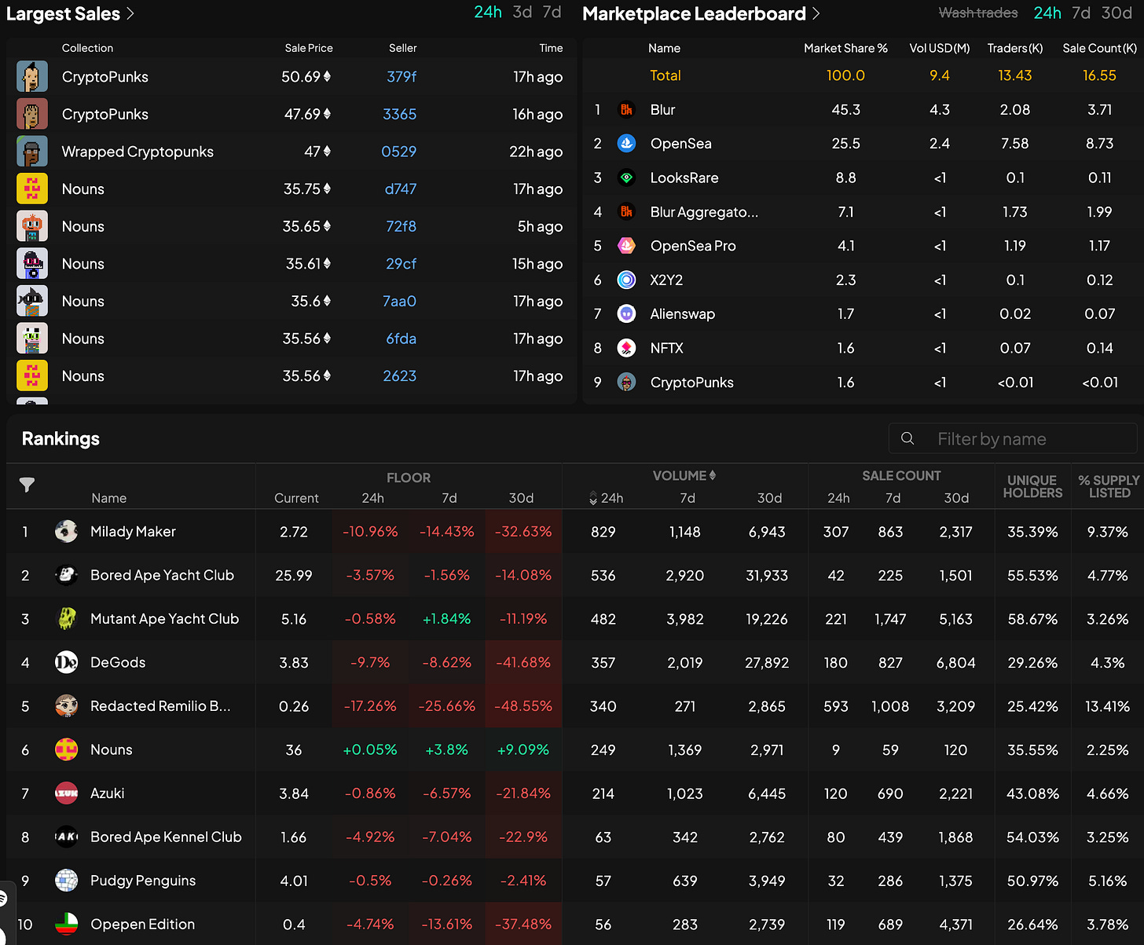
Task: Sort by 30d volume column
Action: (x=769, y=498)
